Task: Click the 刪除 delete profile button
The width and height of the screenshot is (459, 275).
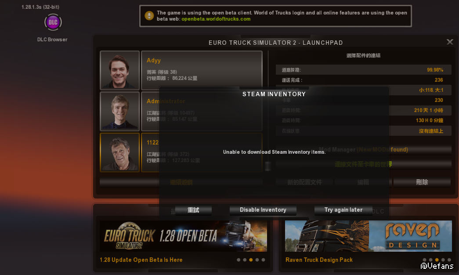Action: click(422, 182)
